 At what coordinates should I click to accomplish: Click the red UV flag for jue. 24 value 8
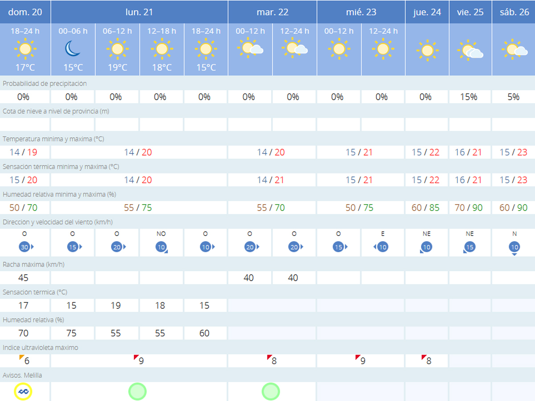(424, 358)
